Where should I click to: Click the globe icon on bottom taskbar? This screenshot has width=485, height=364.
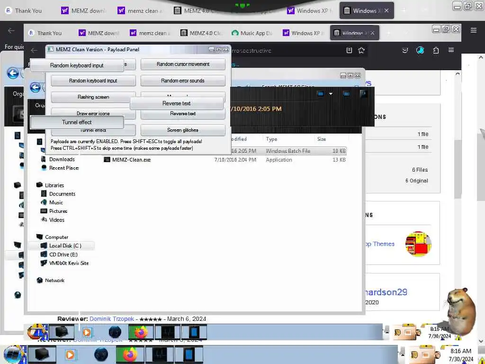(x=101, y=355)
